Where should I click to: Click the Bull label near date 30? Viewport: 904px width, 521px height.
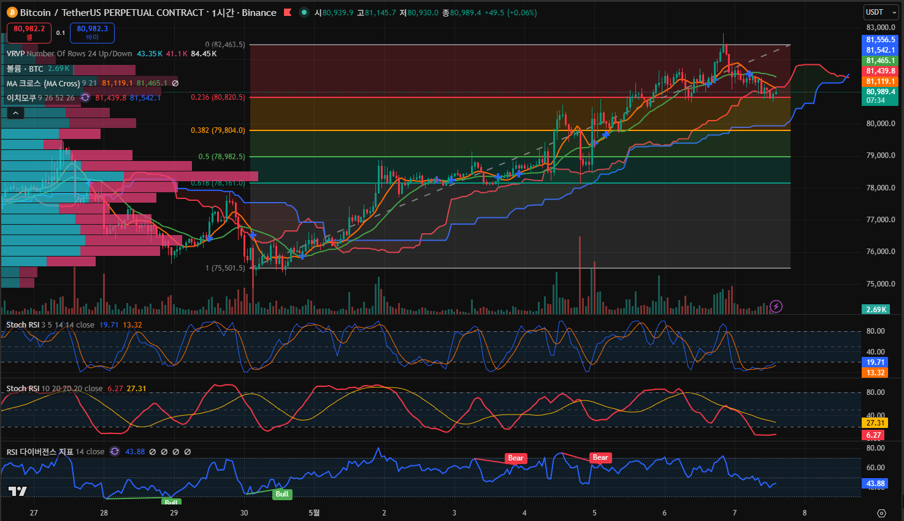pos(282,494)
